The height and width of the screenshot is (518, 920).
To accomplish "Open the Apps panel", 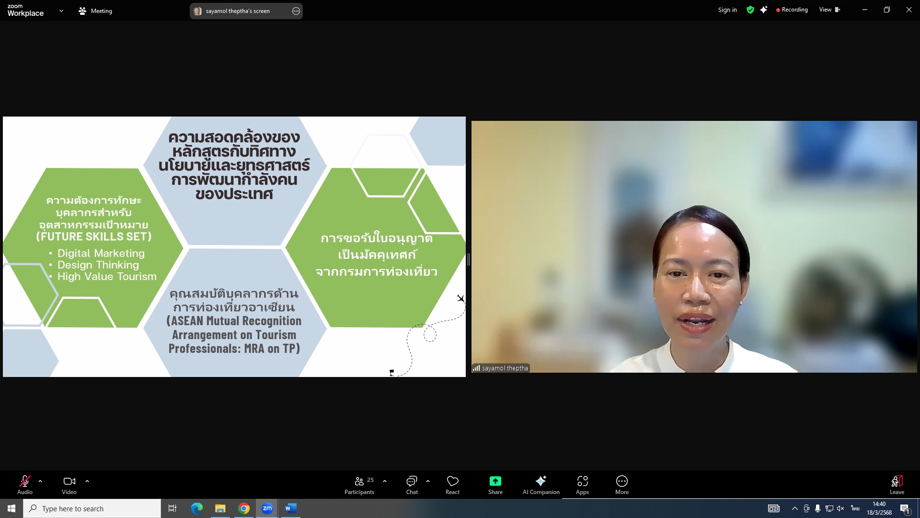I will pyautogui.click(x=582, y=484).
